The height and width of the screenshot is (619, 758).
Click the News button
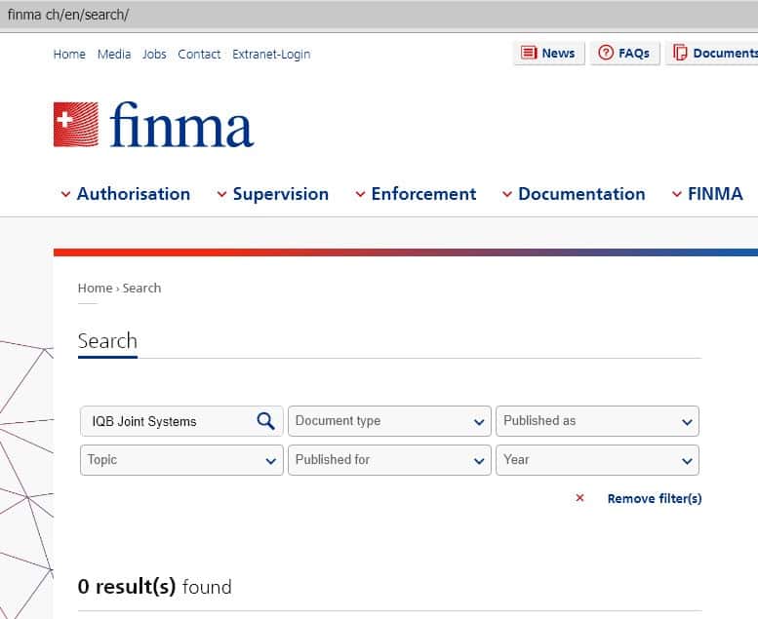(x=548, y=53)
